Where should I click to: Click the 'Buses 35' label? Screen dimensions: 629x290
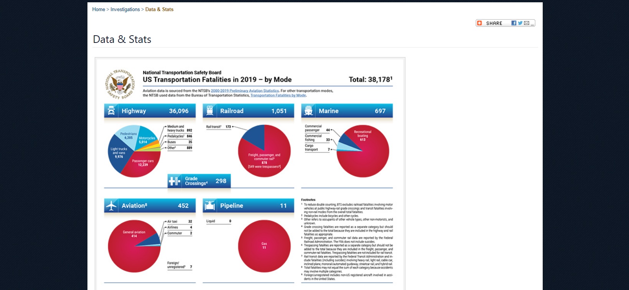(179, 142)
